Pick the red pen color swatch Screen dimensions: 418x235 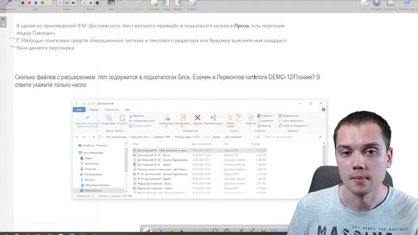(29, 3)
